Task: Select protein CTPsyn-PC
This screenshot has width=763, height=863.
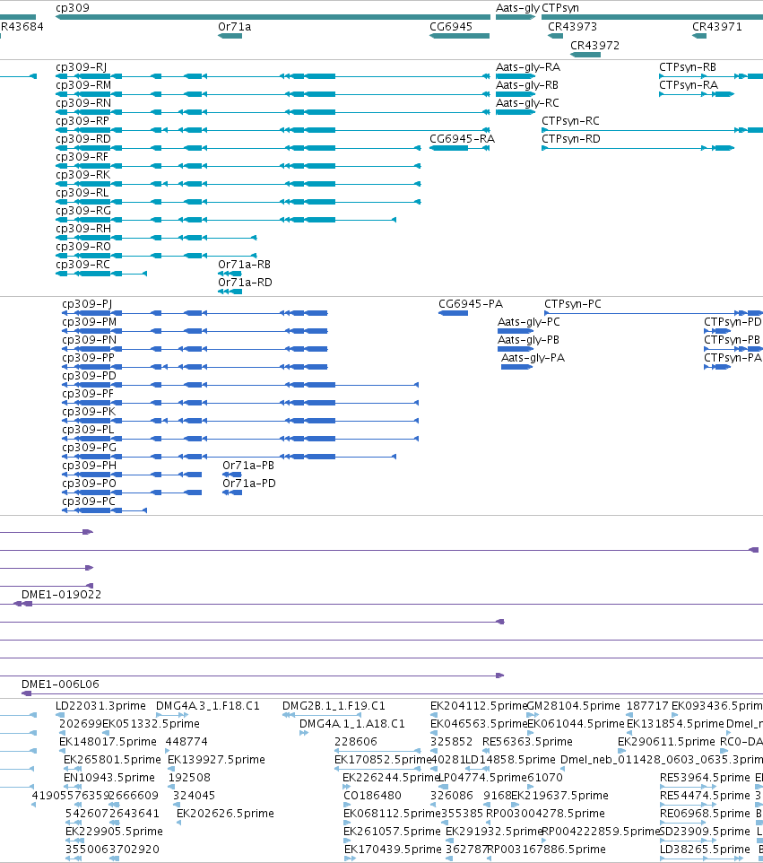Action: tap(654, 313)
